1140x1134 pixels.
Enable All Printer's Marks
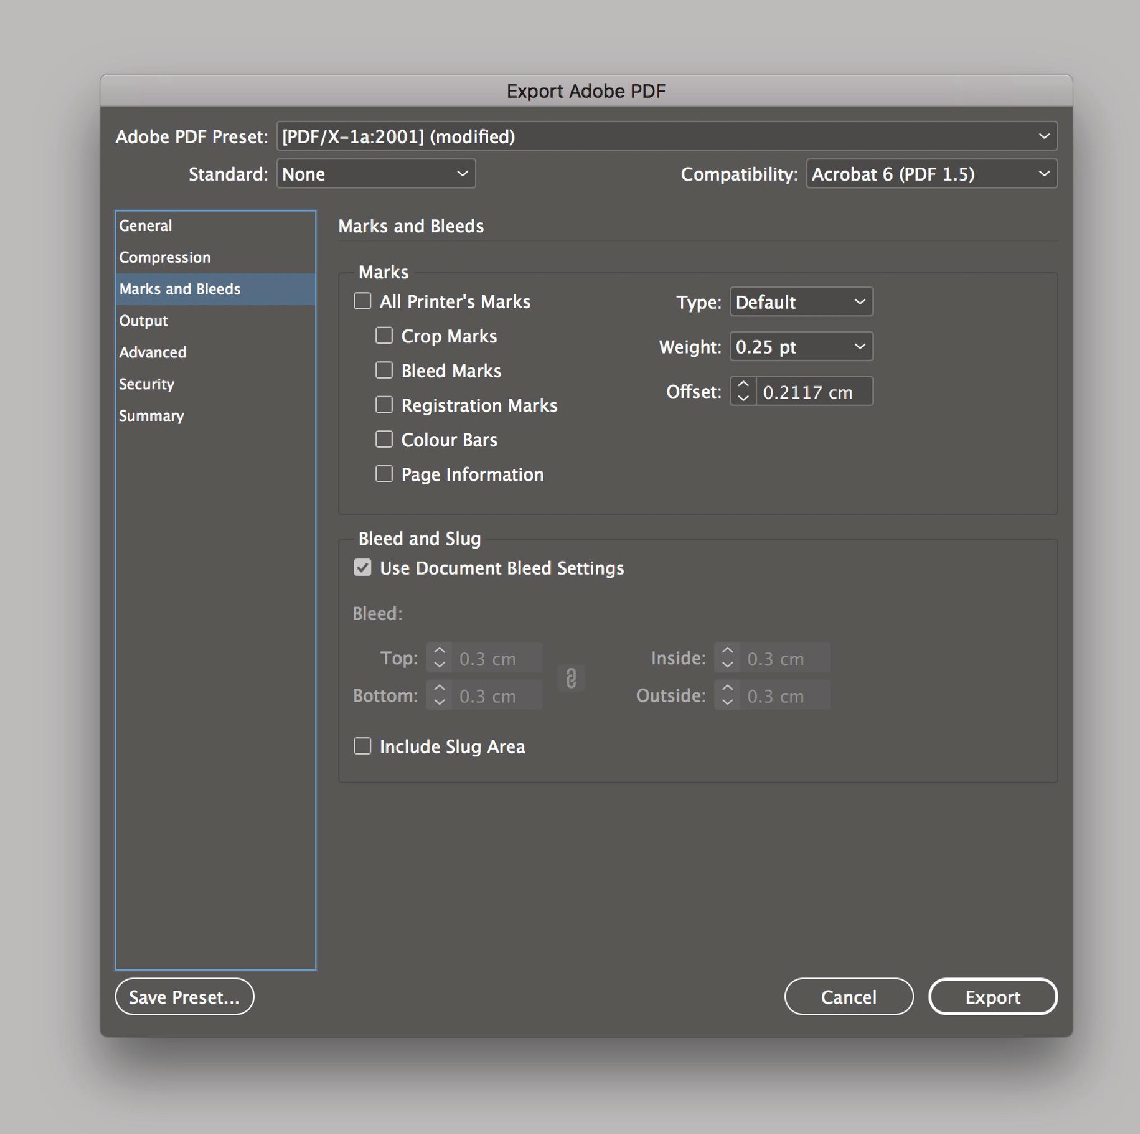[x=362, y=301]
